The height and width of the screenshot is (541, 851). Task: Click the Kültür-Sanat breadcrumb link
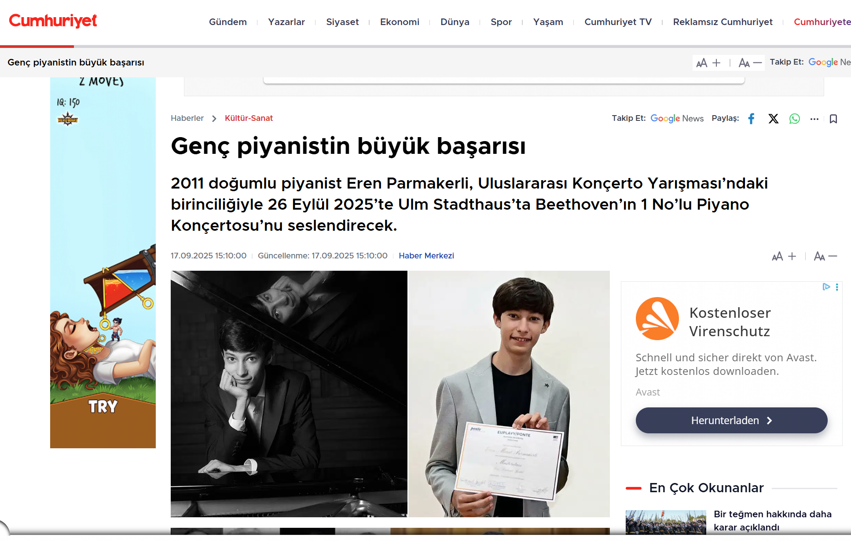coord(249,118)
